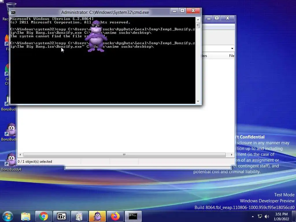Viewport: 296px width, 222px height.
Task: Open Firefox from the taskbar
Action: tap(115, 216)
